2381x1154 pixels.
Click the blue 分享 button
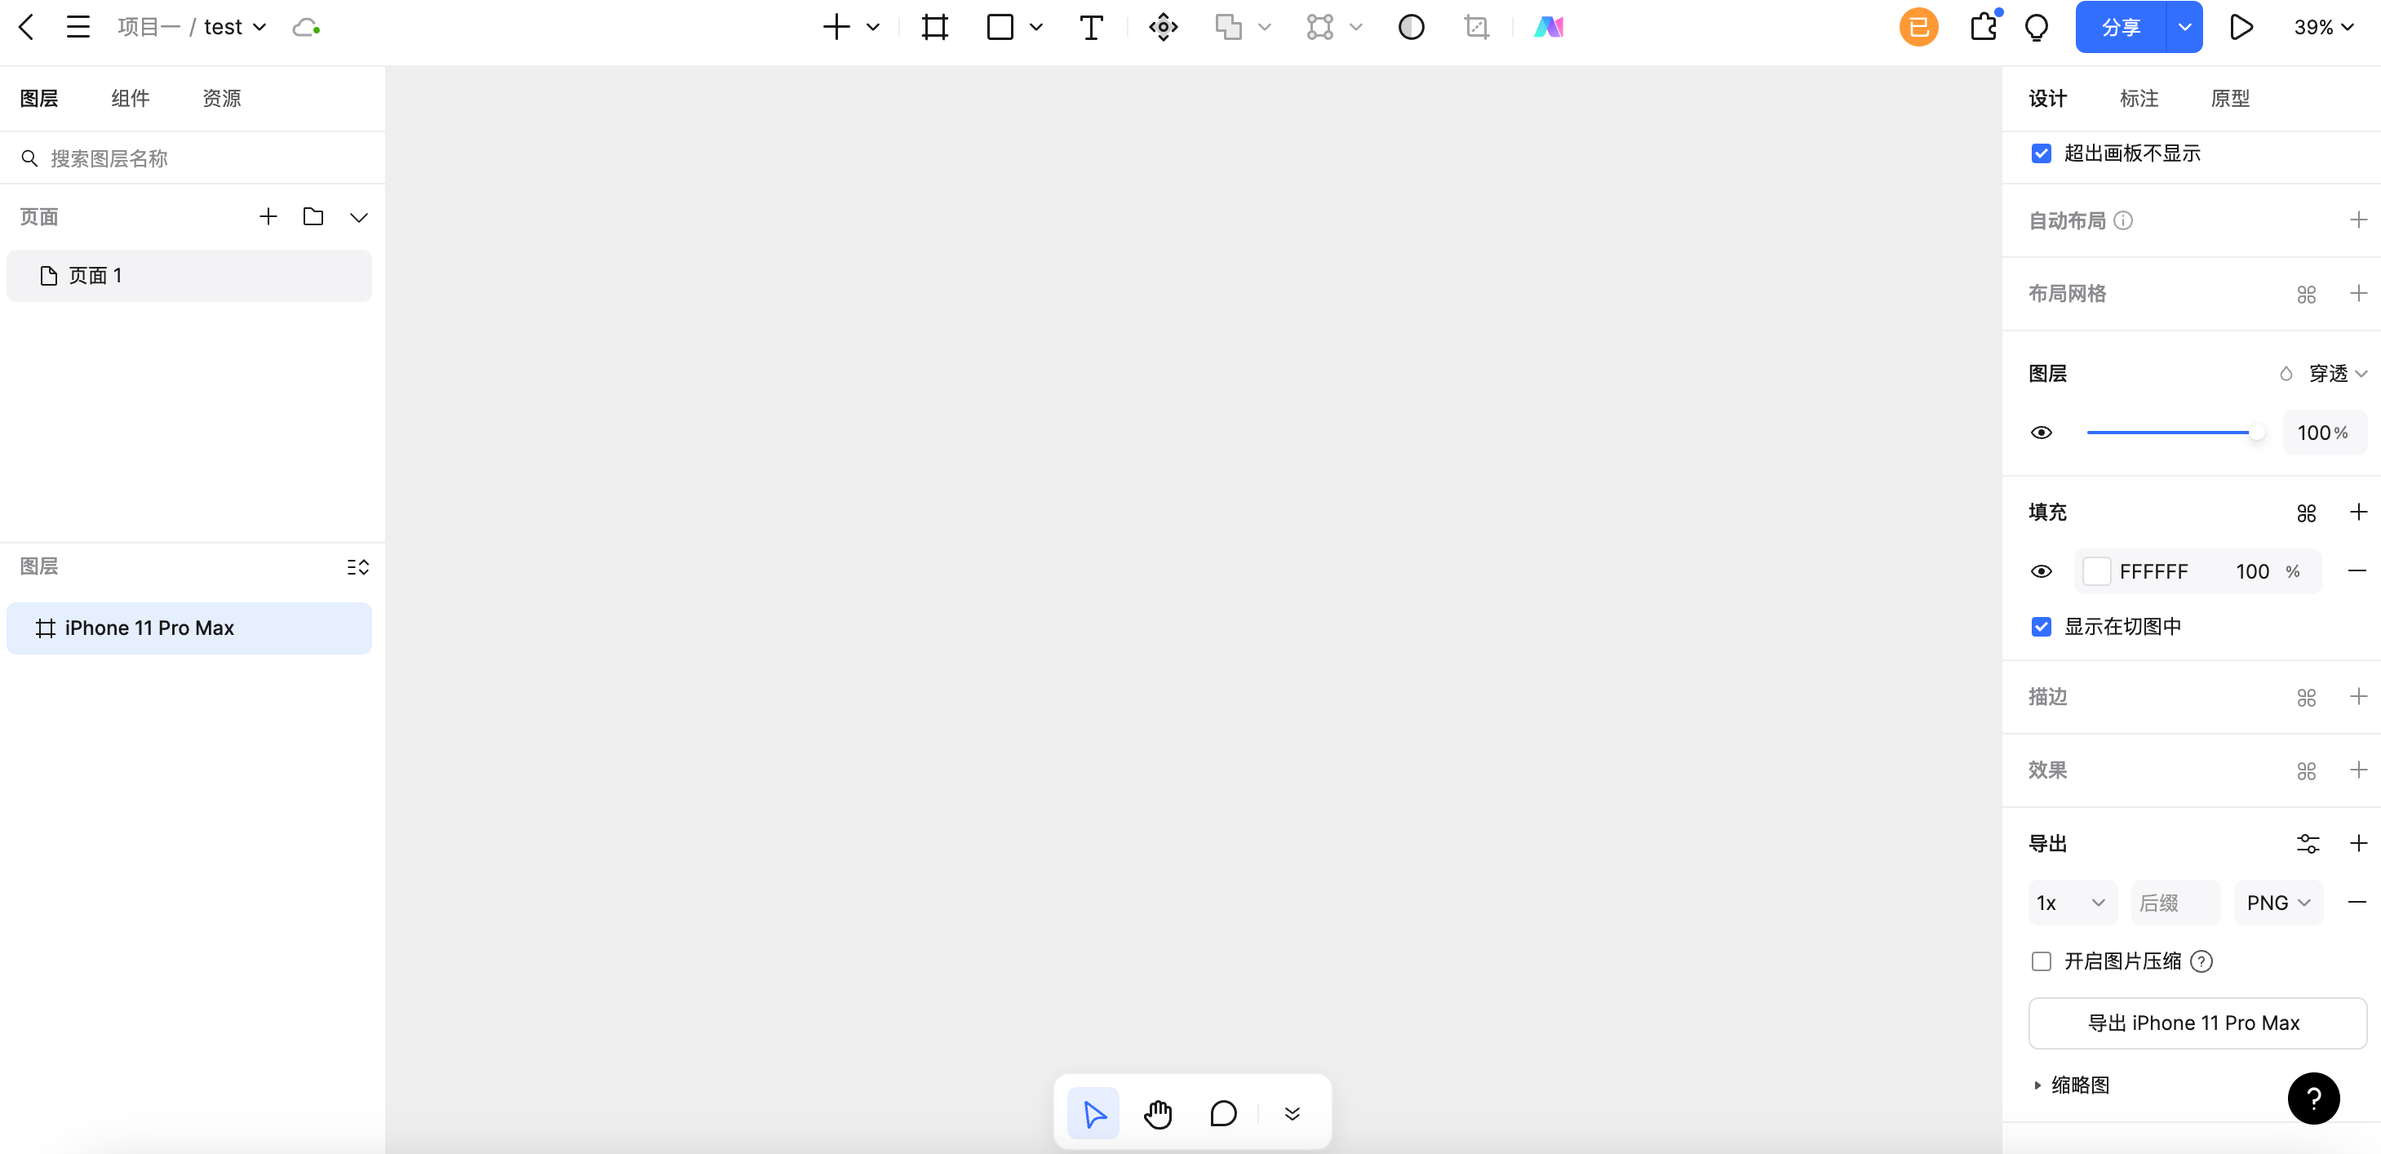[x=2121, y=27]
